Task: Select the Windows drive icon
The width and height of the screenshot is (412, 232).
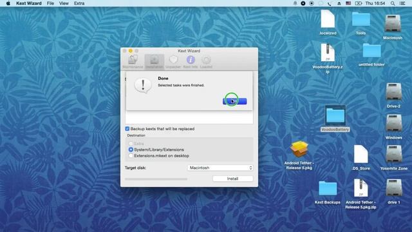Action: click(x=393, y=123)
